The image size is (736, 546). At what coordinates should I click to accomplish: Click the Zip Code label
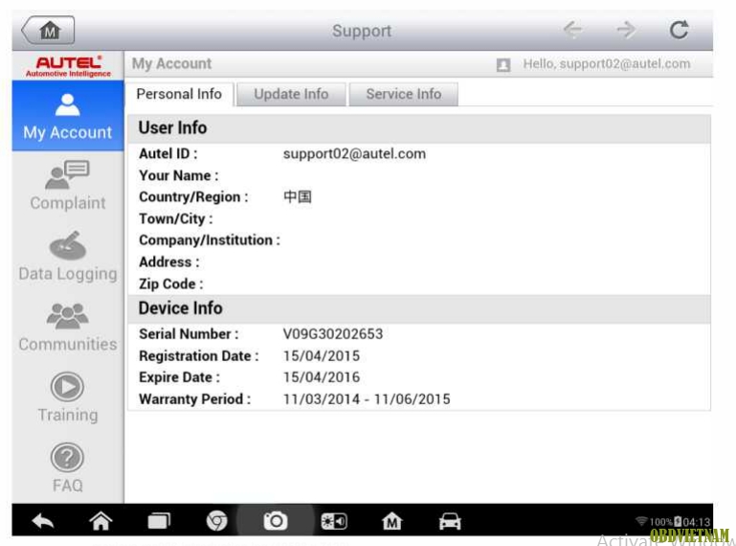pyautogui.click(x=171, y=284)
